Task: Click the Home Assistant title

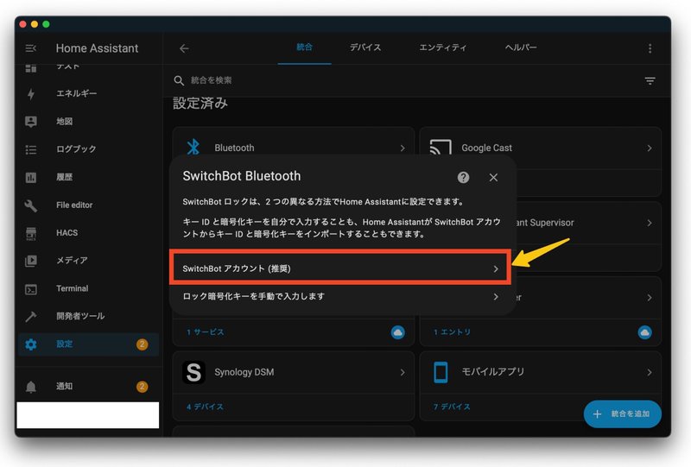Action: pyautogui.click(x=97, y=48)
